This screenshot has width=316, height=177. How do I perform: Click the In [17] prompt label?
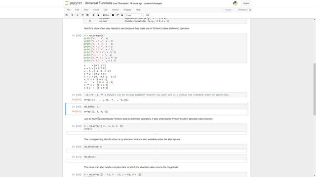77,157
